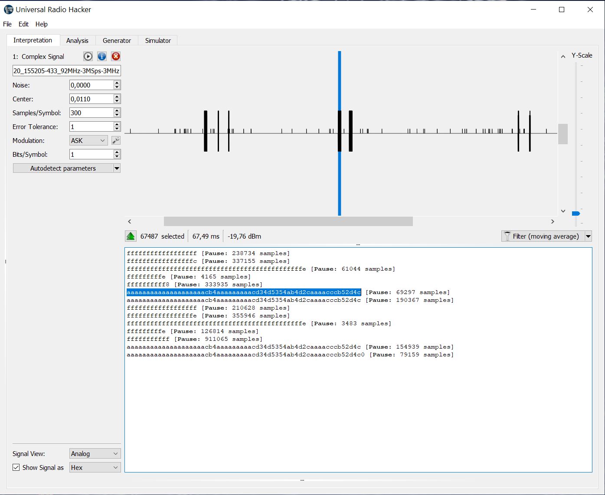Click the filter funnel icon

(507, 236)
